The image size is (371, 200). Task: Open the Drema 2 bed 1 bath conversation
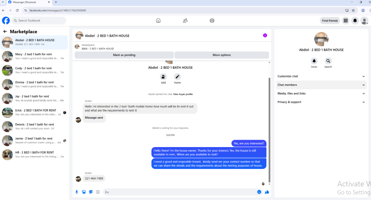(34, 84)
